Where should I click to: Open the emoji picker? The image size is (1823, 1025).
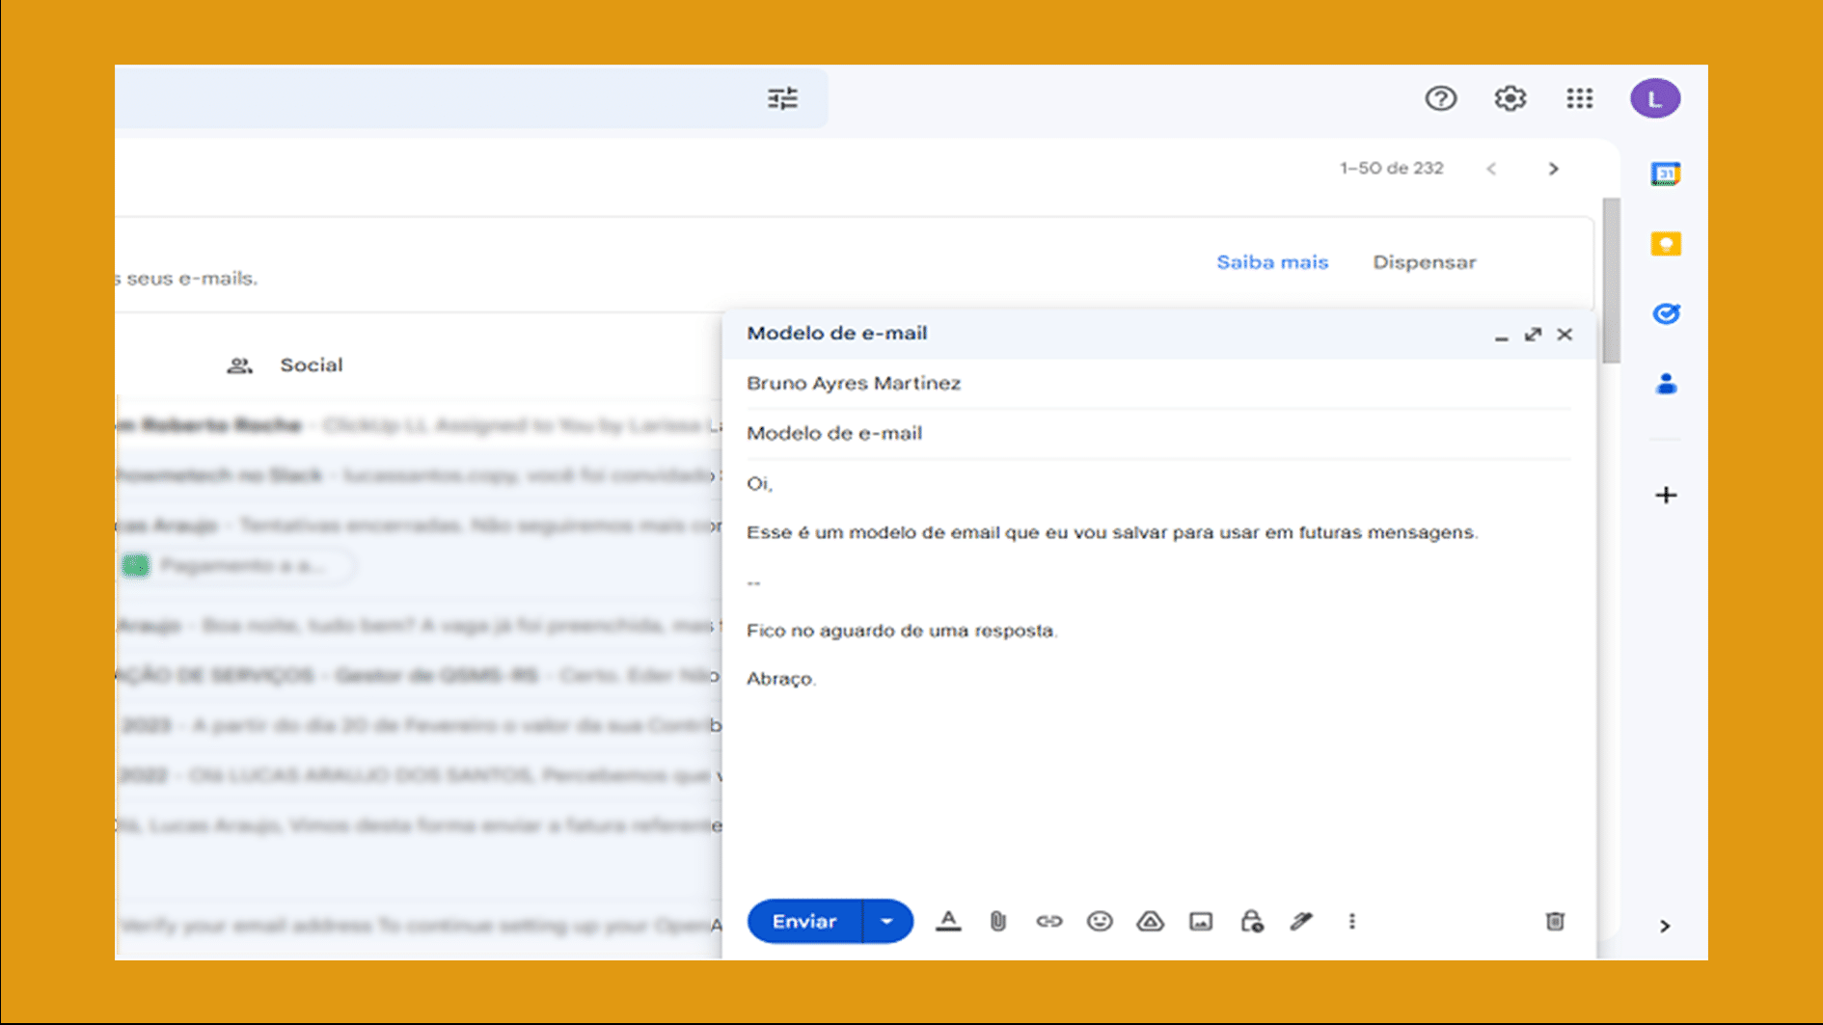click(1101, 921)
